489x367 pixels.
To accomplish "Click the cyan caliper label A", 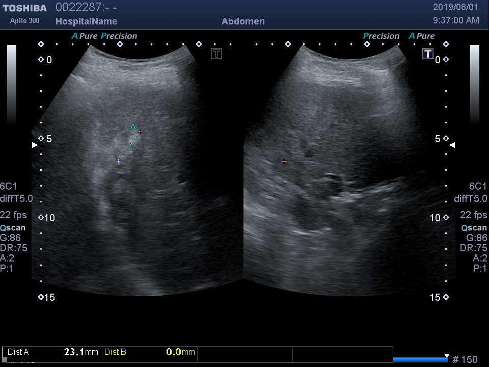I will pyautogui.click(x=133, y=126).
